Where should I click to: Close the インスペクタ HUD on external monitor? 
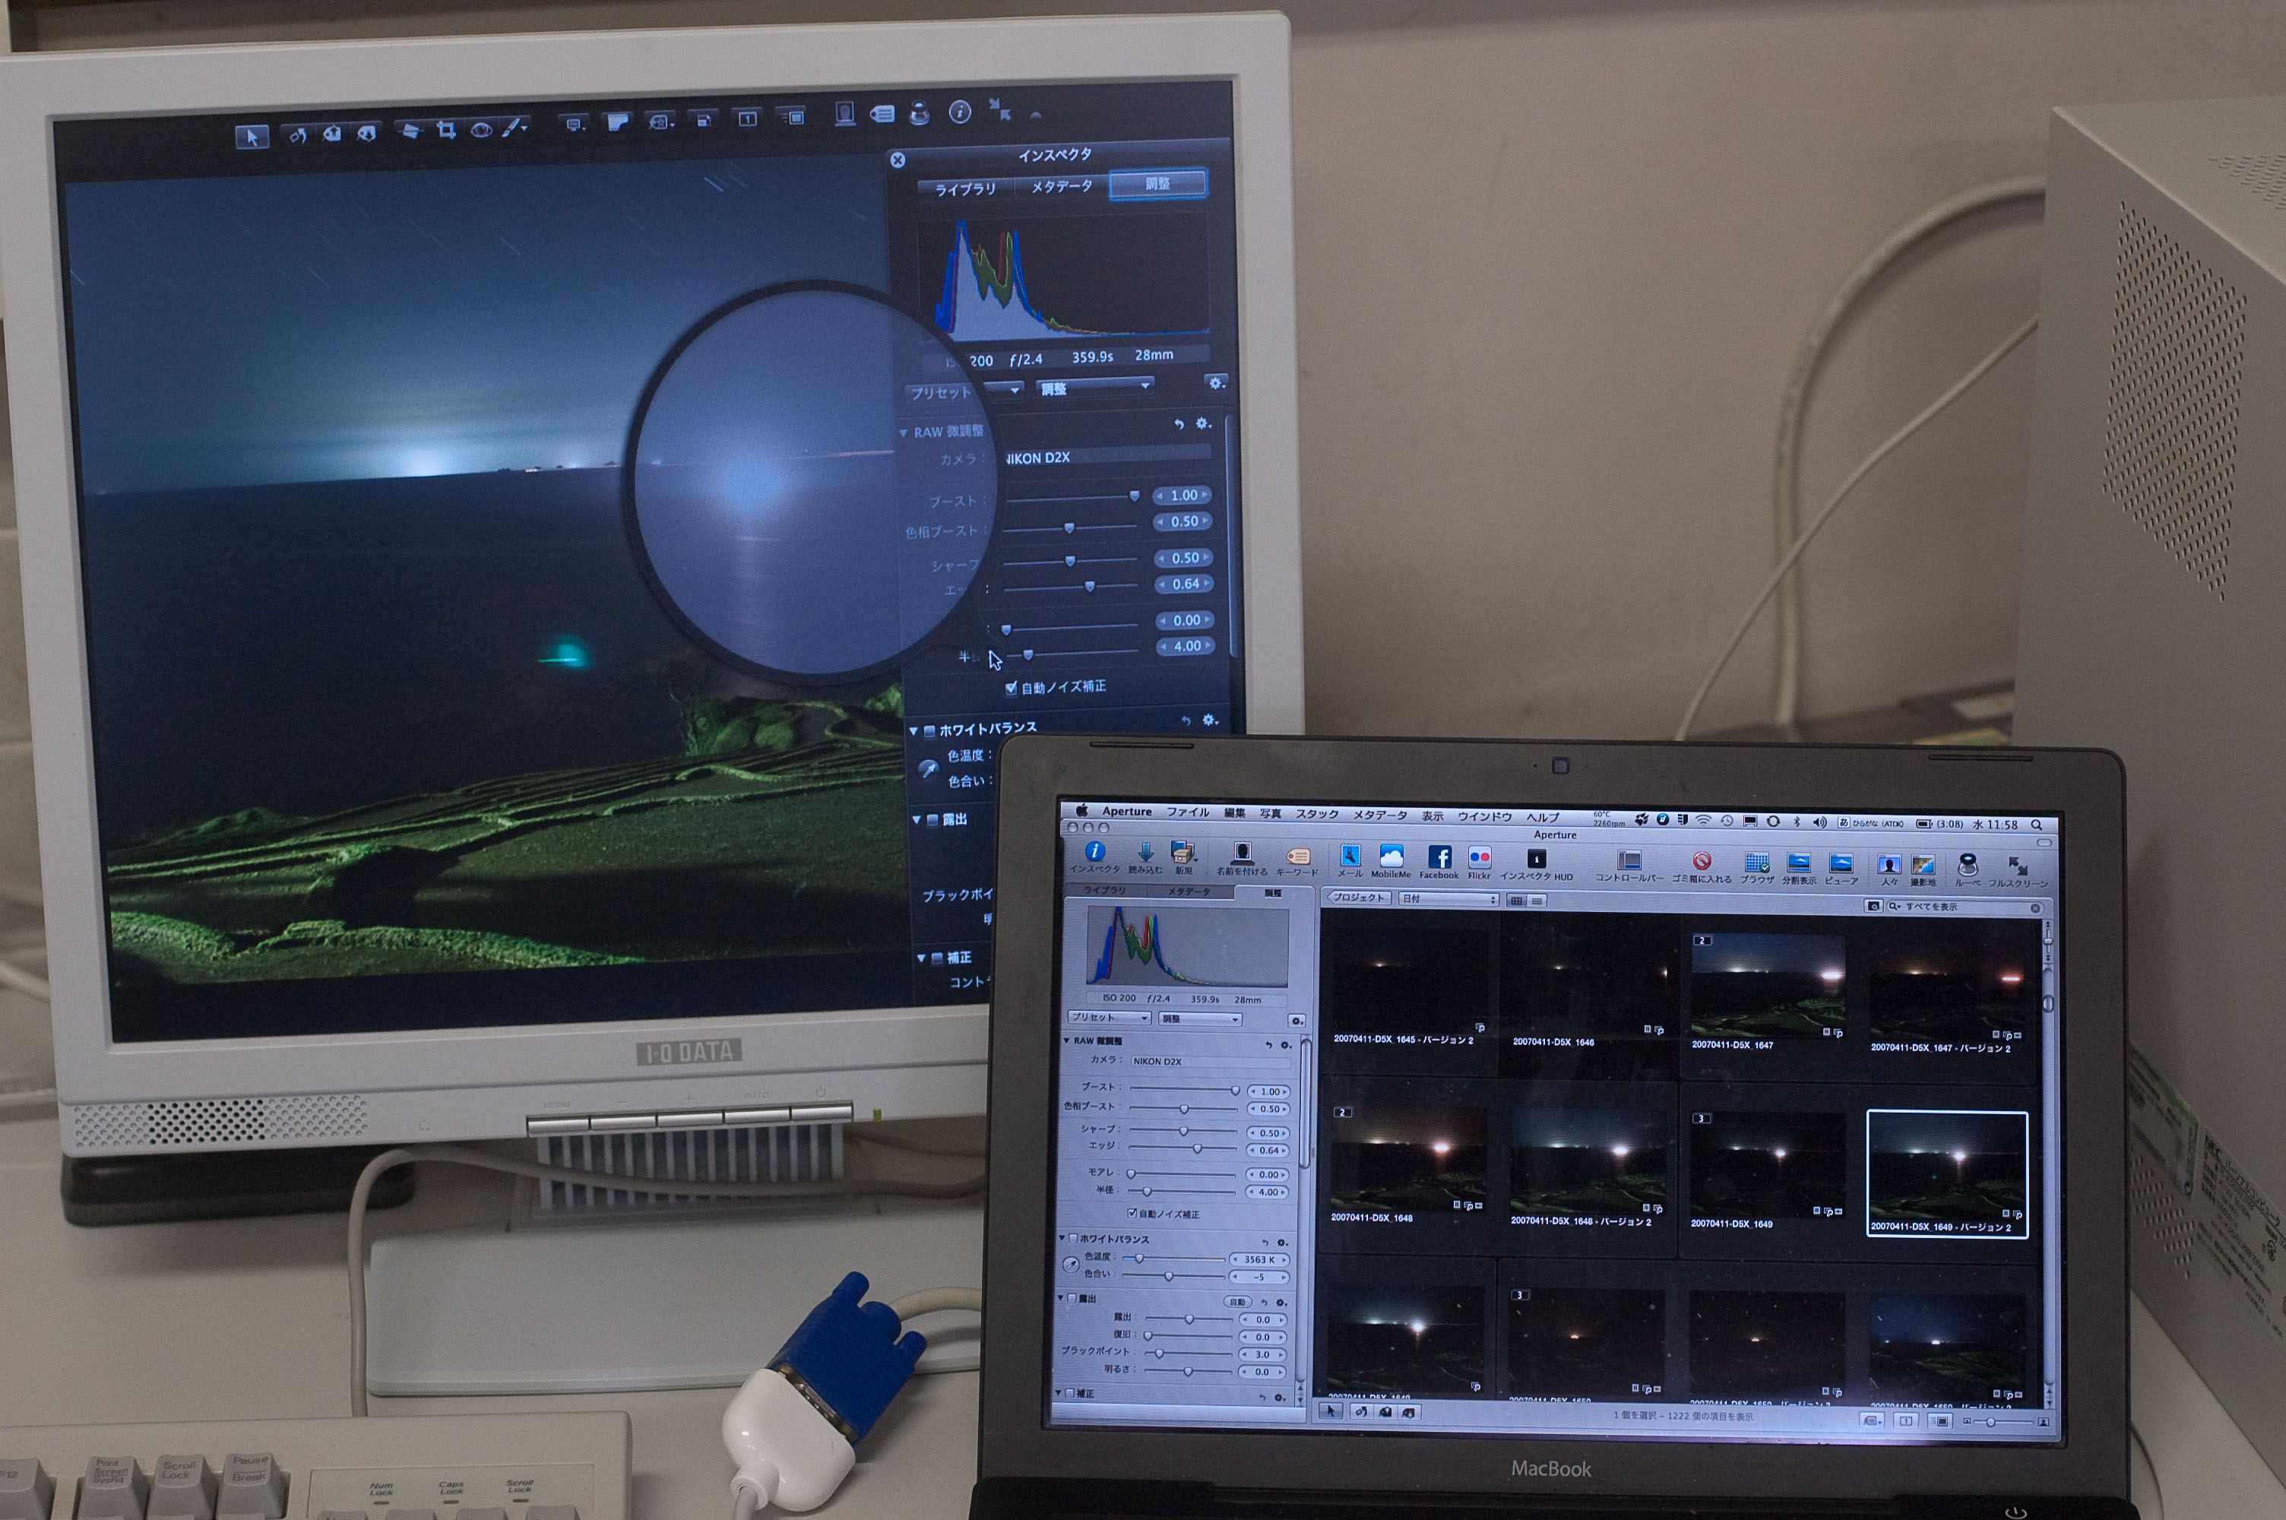(x=898, y=160)
